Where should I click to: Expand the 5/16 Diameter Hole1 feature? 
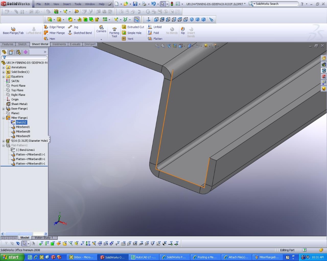[x=3, y=141]
